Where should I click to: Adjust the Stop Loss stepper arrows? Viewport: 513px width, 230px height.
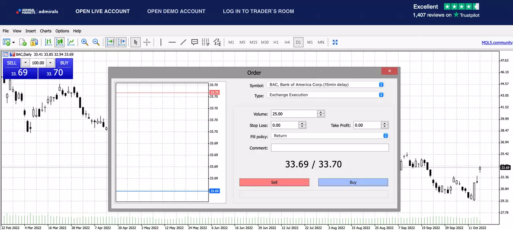coord(302,125)
